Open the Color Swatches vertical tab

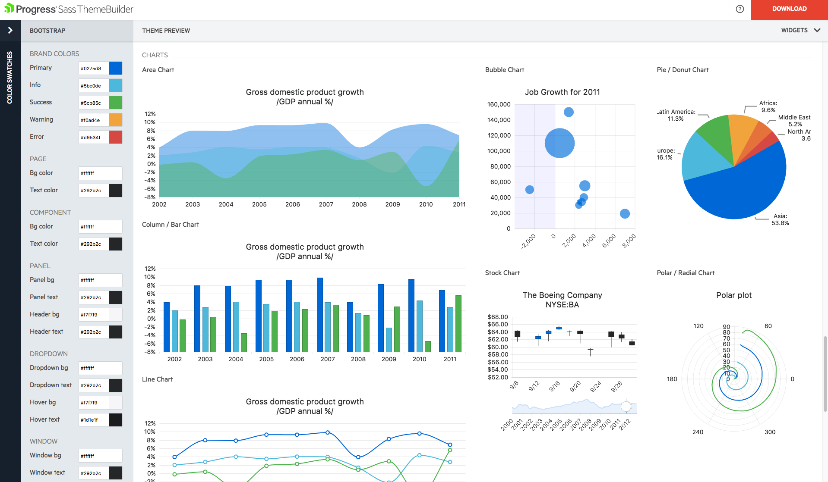tap(10, 78)
